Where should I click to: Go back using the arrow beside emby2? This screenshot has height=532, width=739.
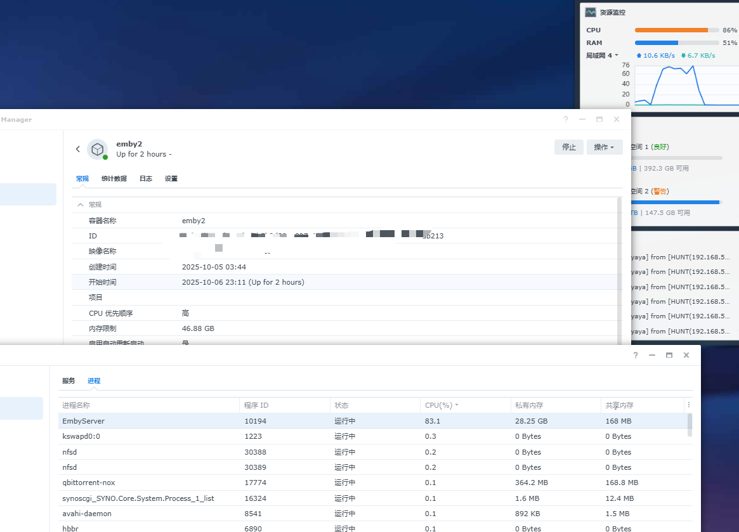[78, 149]
